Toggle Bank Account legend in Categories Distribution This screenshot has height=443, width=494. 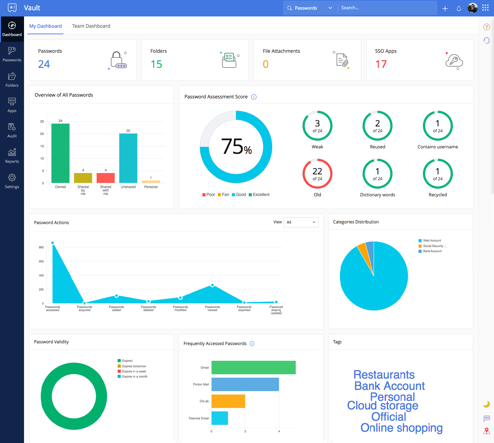(x=430, y=251)
